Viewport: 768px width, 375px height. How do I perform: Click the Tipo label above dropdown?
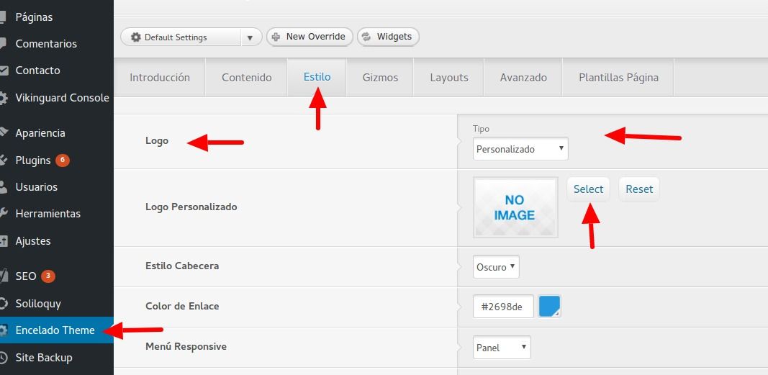click(481, 129)
